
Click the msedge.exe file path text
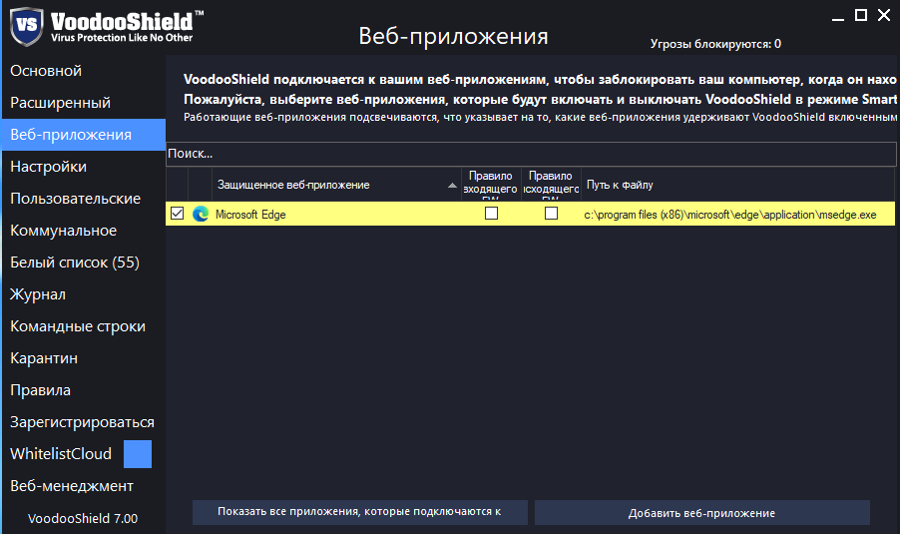730,215
